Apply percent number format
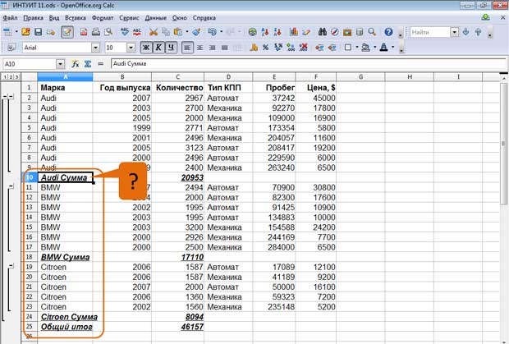Screen dimensions: 509x344 (x=266, y=48)
